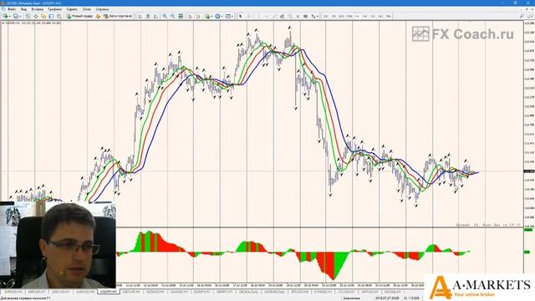Open the Окно menu
This screenshot has width=535, height=301.
[x=87, y=9]
